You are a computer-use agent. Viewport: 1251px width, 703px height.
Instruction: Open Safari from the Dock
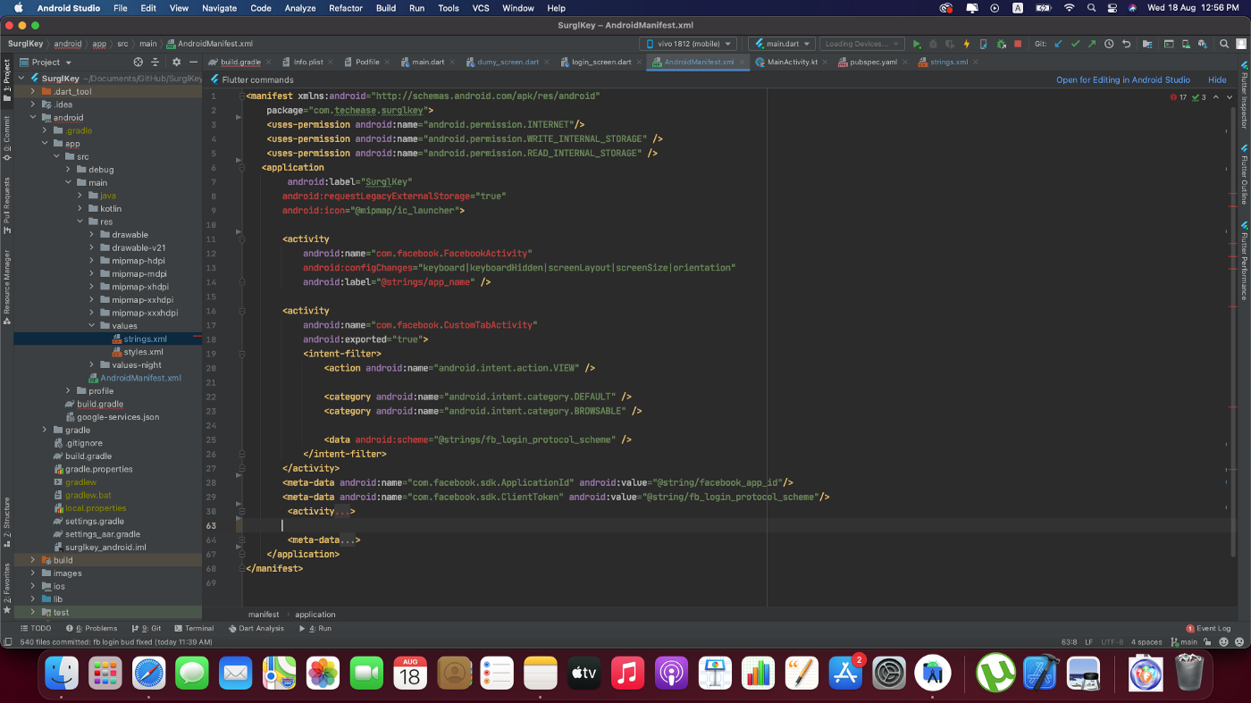(x=149, y=673)
